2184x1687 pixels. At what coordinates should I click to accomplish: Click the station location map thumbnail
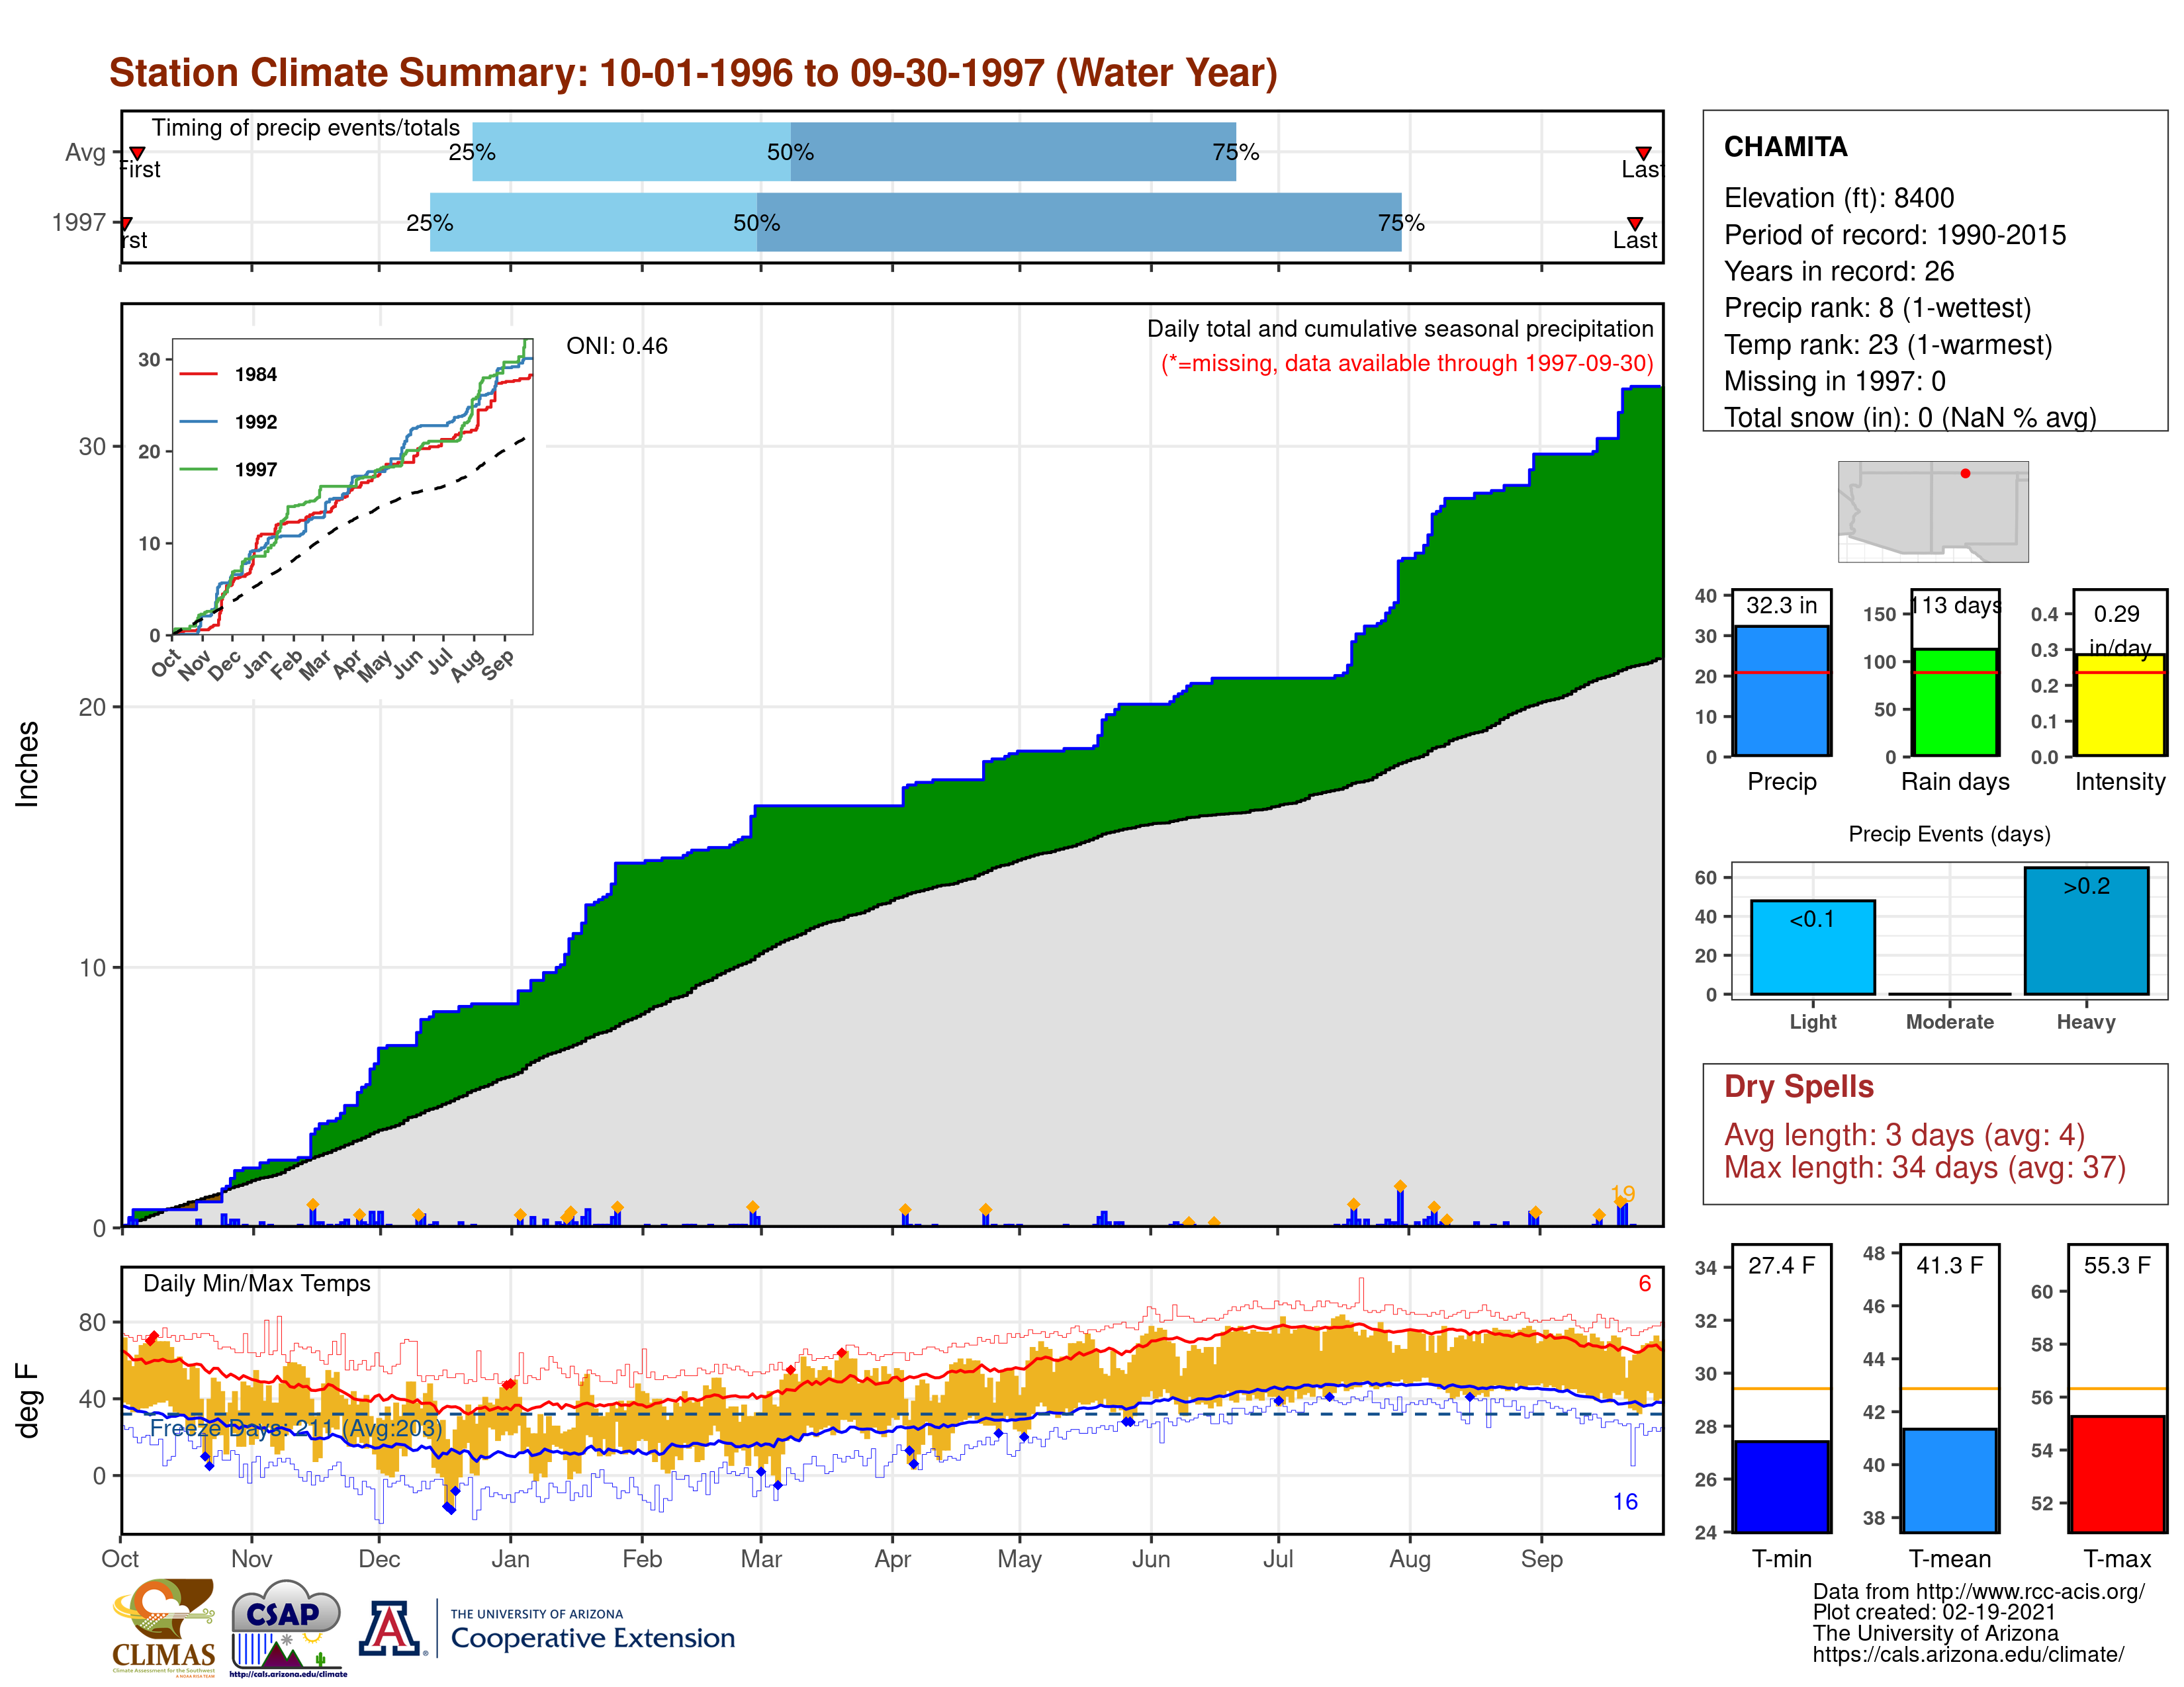tap(1933, 511)
